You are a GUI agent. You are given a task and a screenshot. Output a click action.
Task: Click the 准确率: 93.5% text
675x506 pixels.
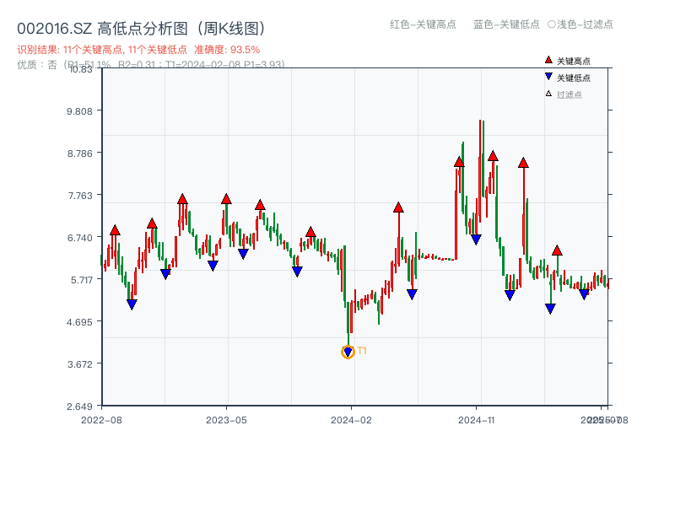coord(224,49)
